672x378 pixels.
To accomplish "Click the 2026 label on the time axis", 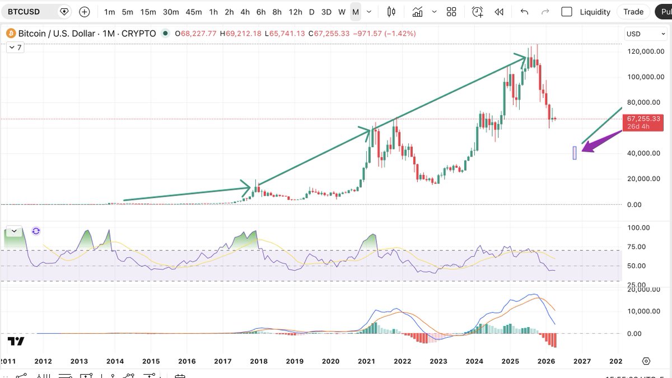I will 546,361.
